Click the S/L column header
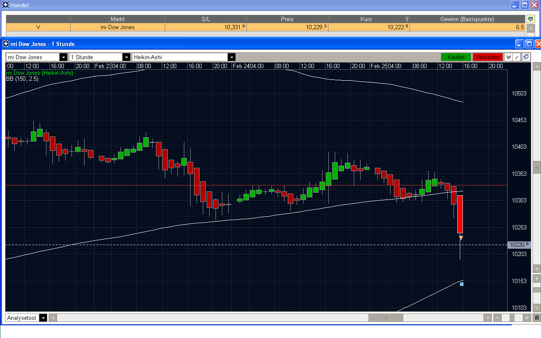The image size is (541, 338). tap(206, 19)
